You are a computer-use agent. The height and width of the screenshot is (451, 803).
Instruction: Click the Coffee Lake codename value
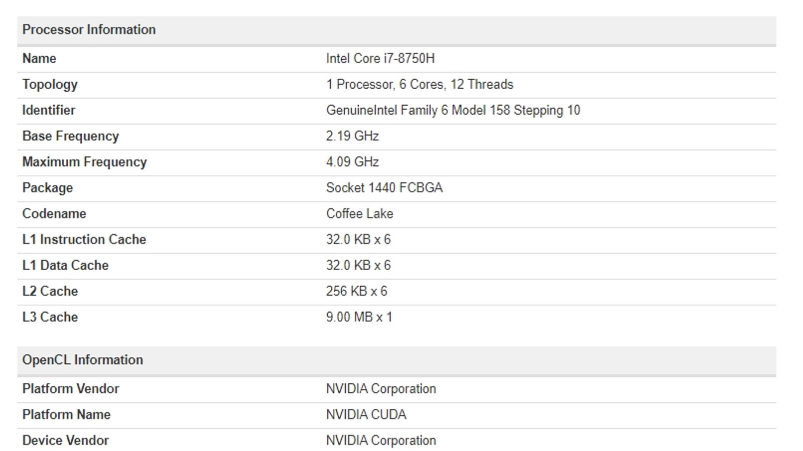point(359,214)
